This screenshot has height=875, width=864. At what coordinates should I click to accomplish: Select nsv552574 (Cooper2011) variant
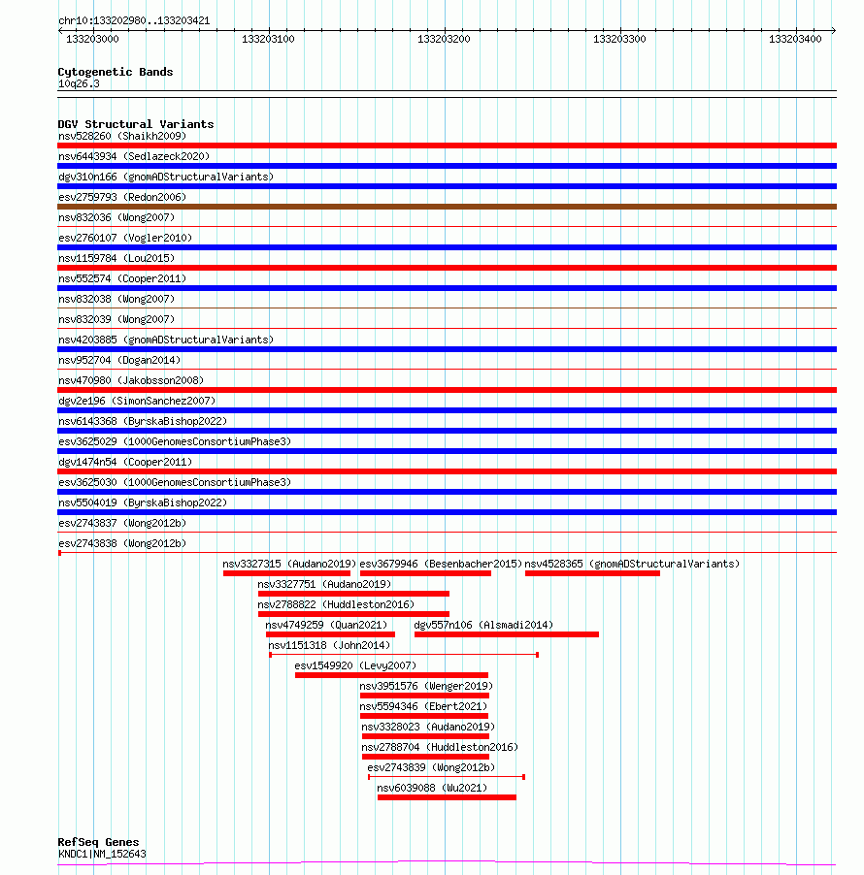pos(122,278)
